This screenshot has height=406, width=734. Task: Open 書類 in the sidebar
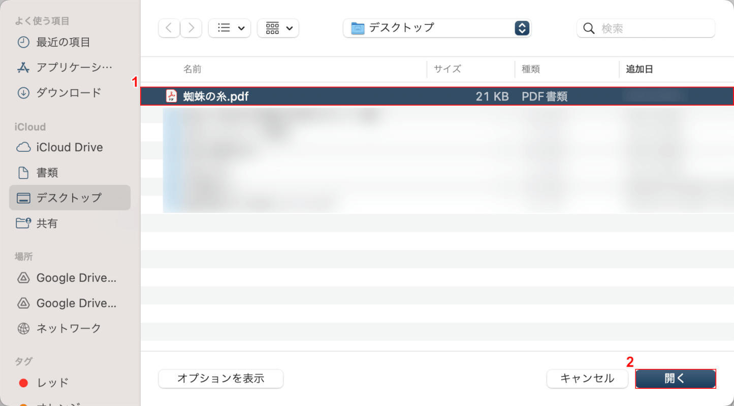(70, 173)
